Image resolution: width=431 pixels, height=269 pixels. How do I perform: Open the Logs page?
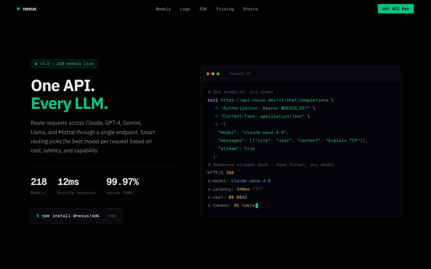185,9
